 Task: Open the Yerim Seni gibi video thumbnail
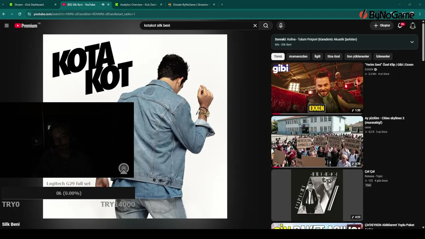pos(317,88)
